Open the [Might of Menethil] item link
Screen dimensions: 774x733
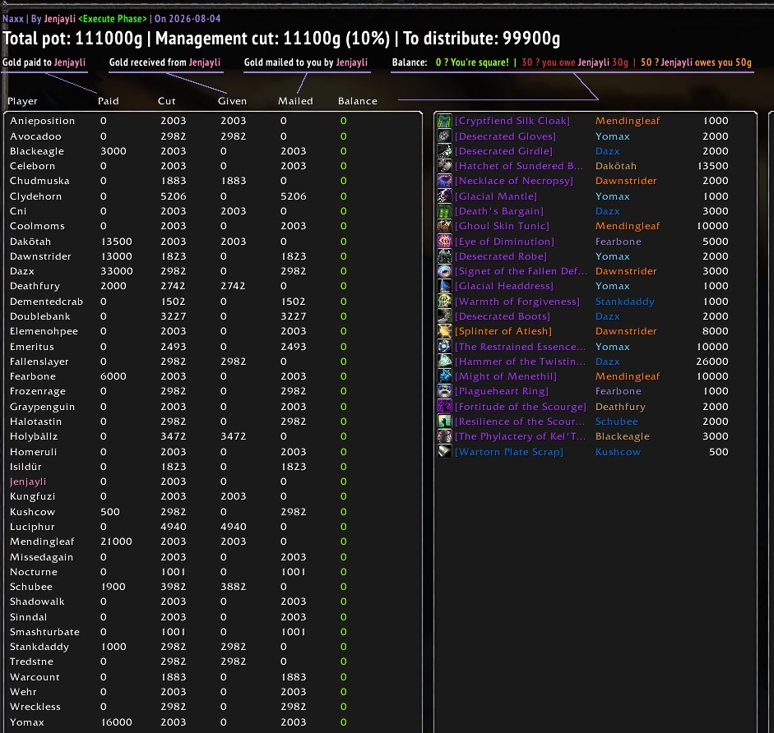[x=506, y=376]
